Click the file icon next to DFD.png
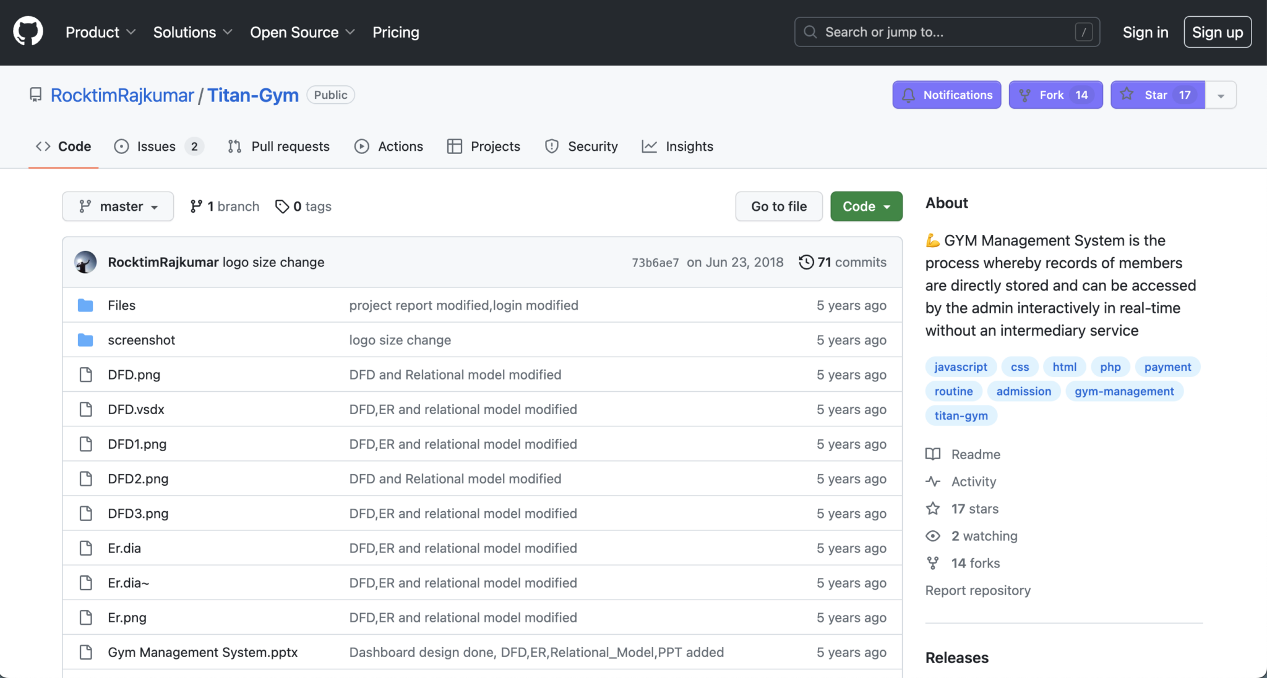The image size is (1267, 678). click(x=85, y=374)
